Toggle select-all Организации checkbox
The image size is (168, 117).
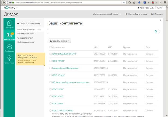click(x=50, y=47)
